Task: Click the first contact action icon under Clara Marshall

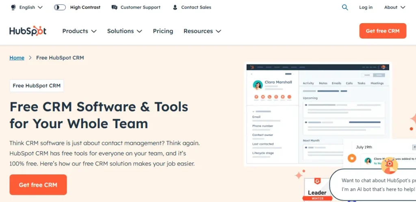Action: [256, 97]
